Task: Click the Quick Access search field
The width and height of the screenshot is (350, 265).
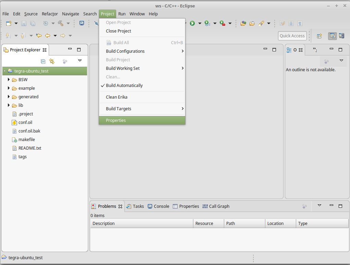Action: pos(292,36)
